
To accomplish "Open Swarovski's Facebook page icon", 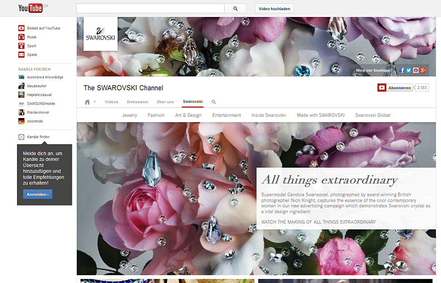I will point(403,70).
